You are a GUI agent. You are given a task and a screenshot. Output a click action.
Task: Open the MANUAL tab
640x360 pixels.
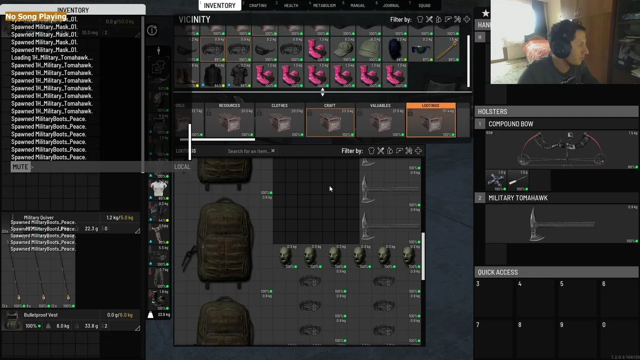point(357,5)
